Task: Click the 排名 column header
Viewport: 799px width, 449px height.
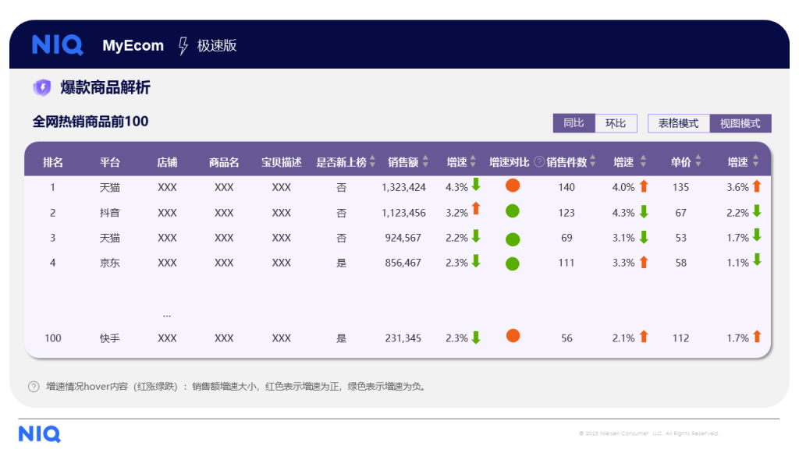Action: (53, 162)
